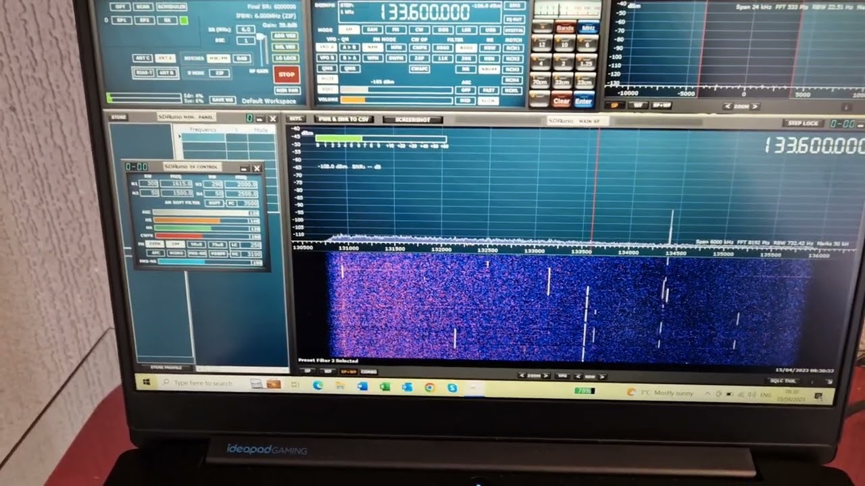This screenshot has height=486, width=865.
Task: Launch Excel from the taskbar
Action: (x=385, y=387)
